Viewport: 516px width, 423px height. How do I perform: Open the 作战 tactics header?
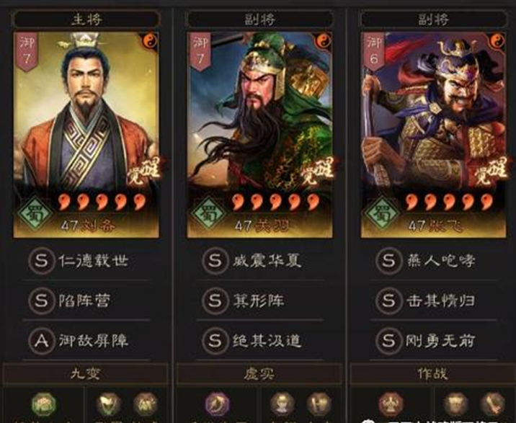432,374
